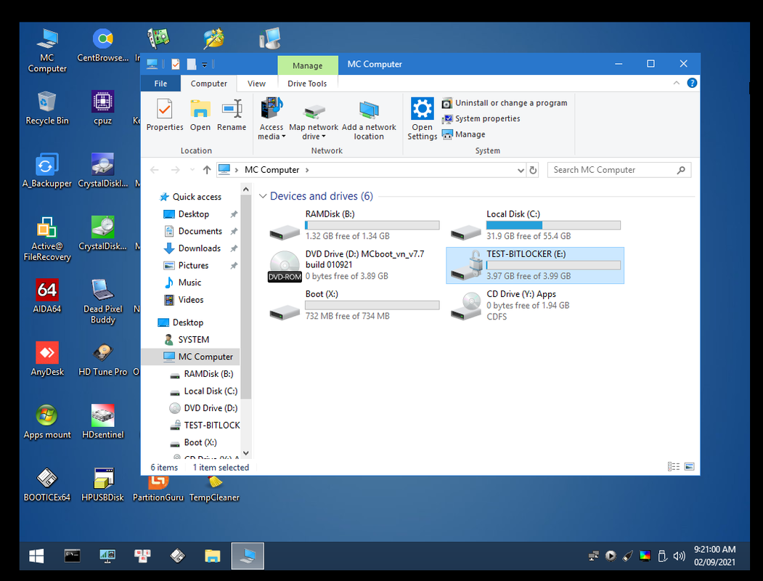Click the Local Disk (C:) usage bar
Viewport: 763px width, 581px height.
(553, 225)
